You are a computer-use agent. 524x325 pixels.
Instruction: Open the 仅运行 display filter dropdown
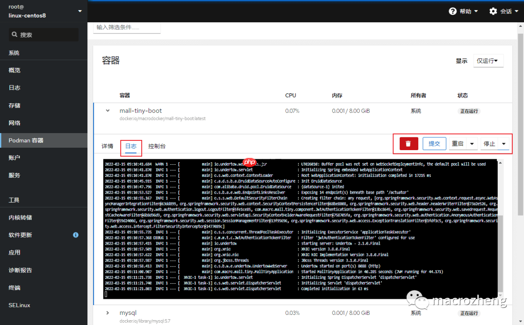488,60
